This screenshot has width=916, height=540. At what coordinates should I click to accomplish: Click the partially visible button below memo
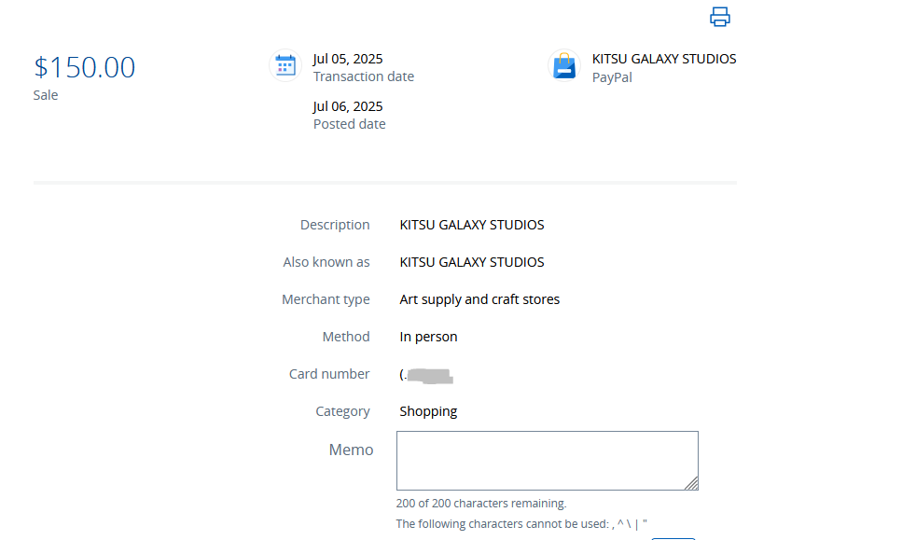click(x=673, y=537)
